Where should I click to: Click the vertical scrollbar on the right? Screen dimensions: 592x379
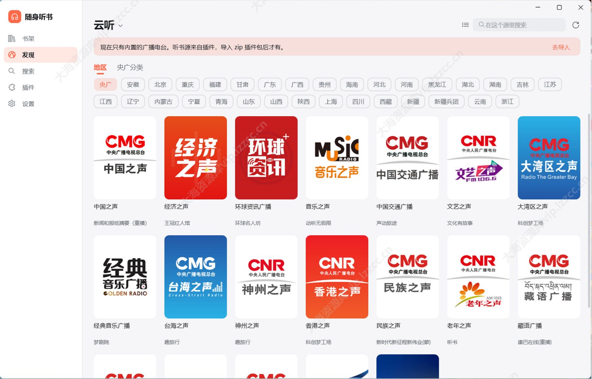click(x=589, y=211)
